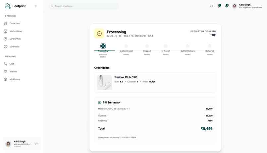The height and width of the screenshot is (153, 267).
Task: Open the header cart icon with badge
Action: pos(219,6)
